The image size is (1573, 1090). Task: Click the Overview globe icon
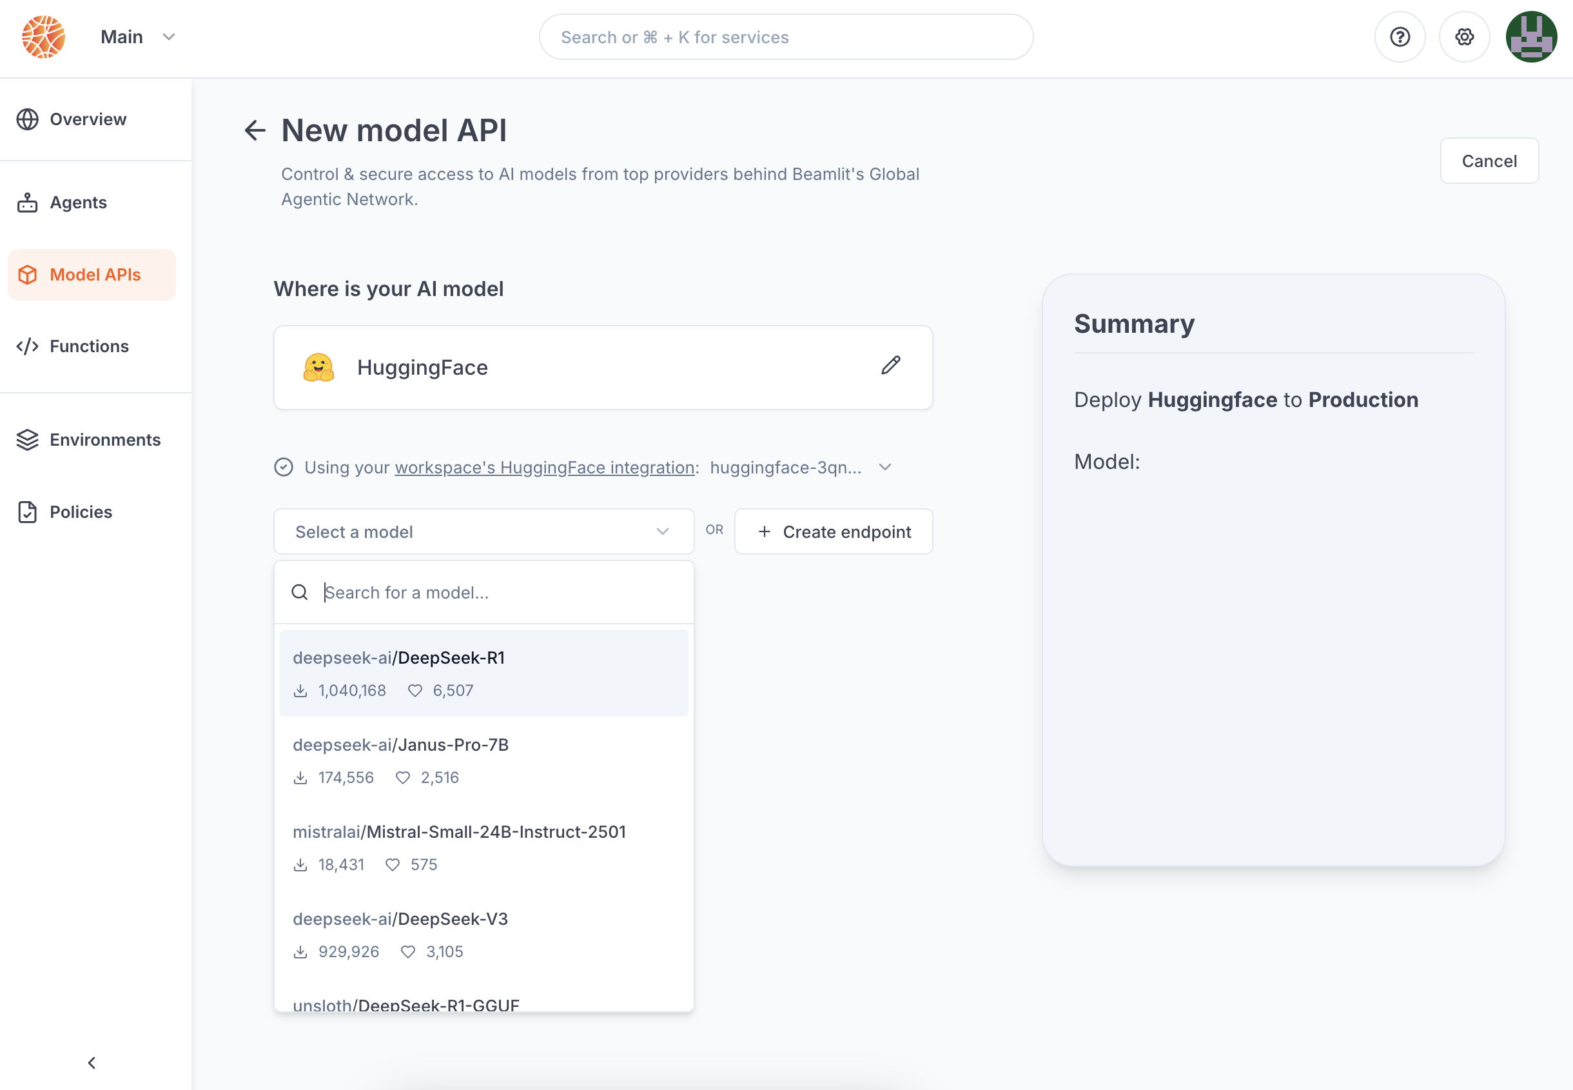(x=27, y=119)
